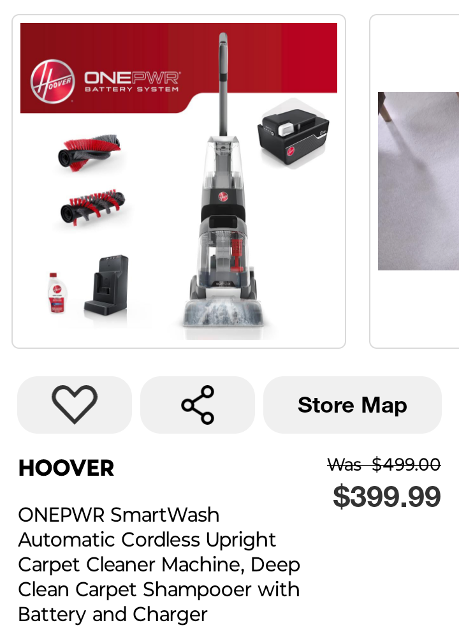Tap the second brush roll image
The width and height of the screenshot is (459, 639).
[x=93, y=207]
